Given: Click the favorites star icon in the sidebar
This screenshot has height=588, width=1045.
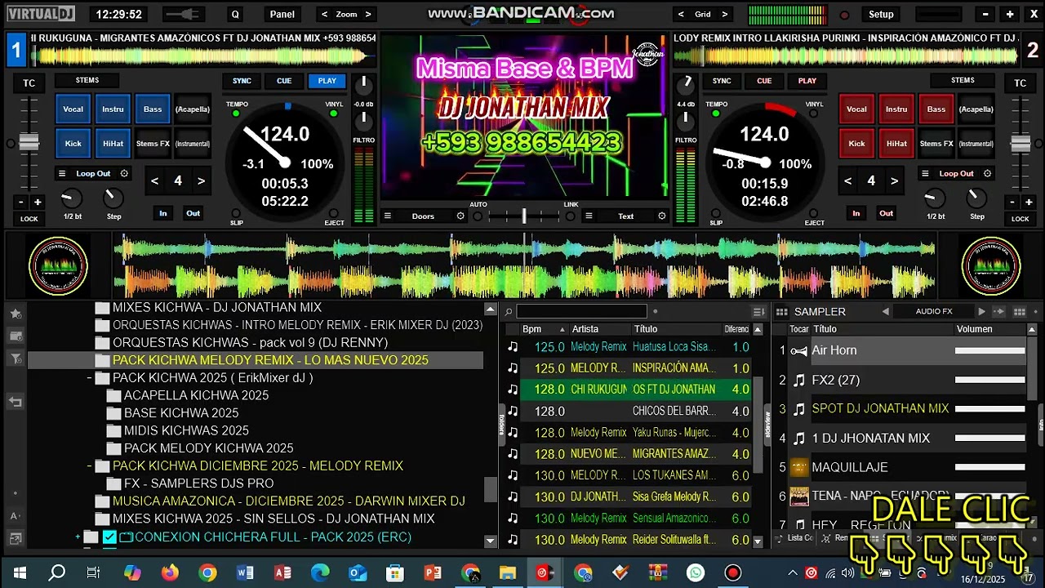Looking at the screenshot, I should point(16,314).
